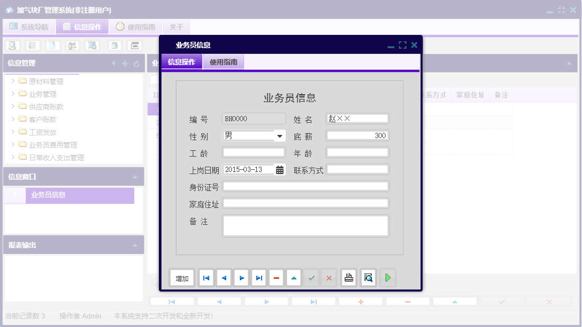582x327 pixels.
Task: Open the 上岗日期 calendar picker
Action: coord(280,169)
